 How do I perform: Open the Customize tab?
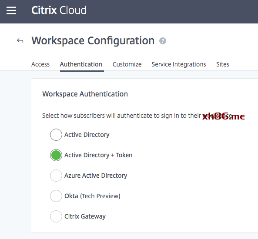pos(127,64)
